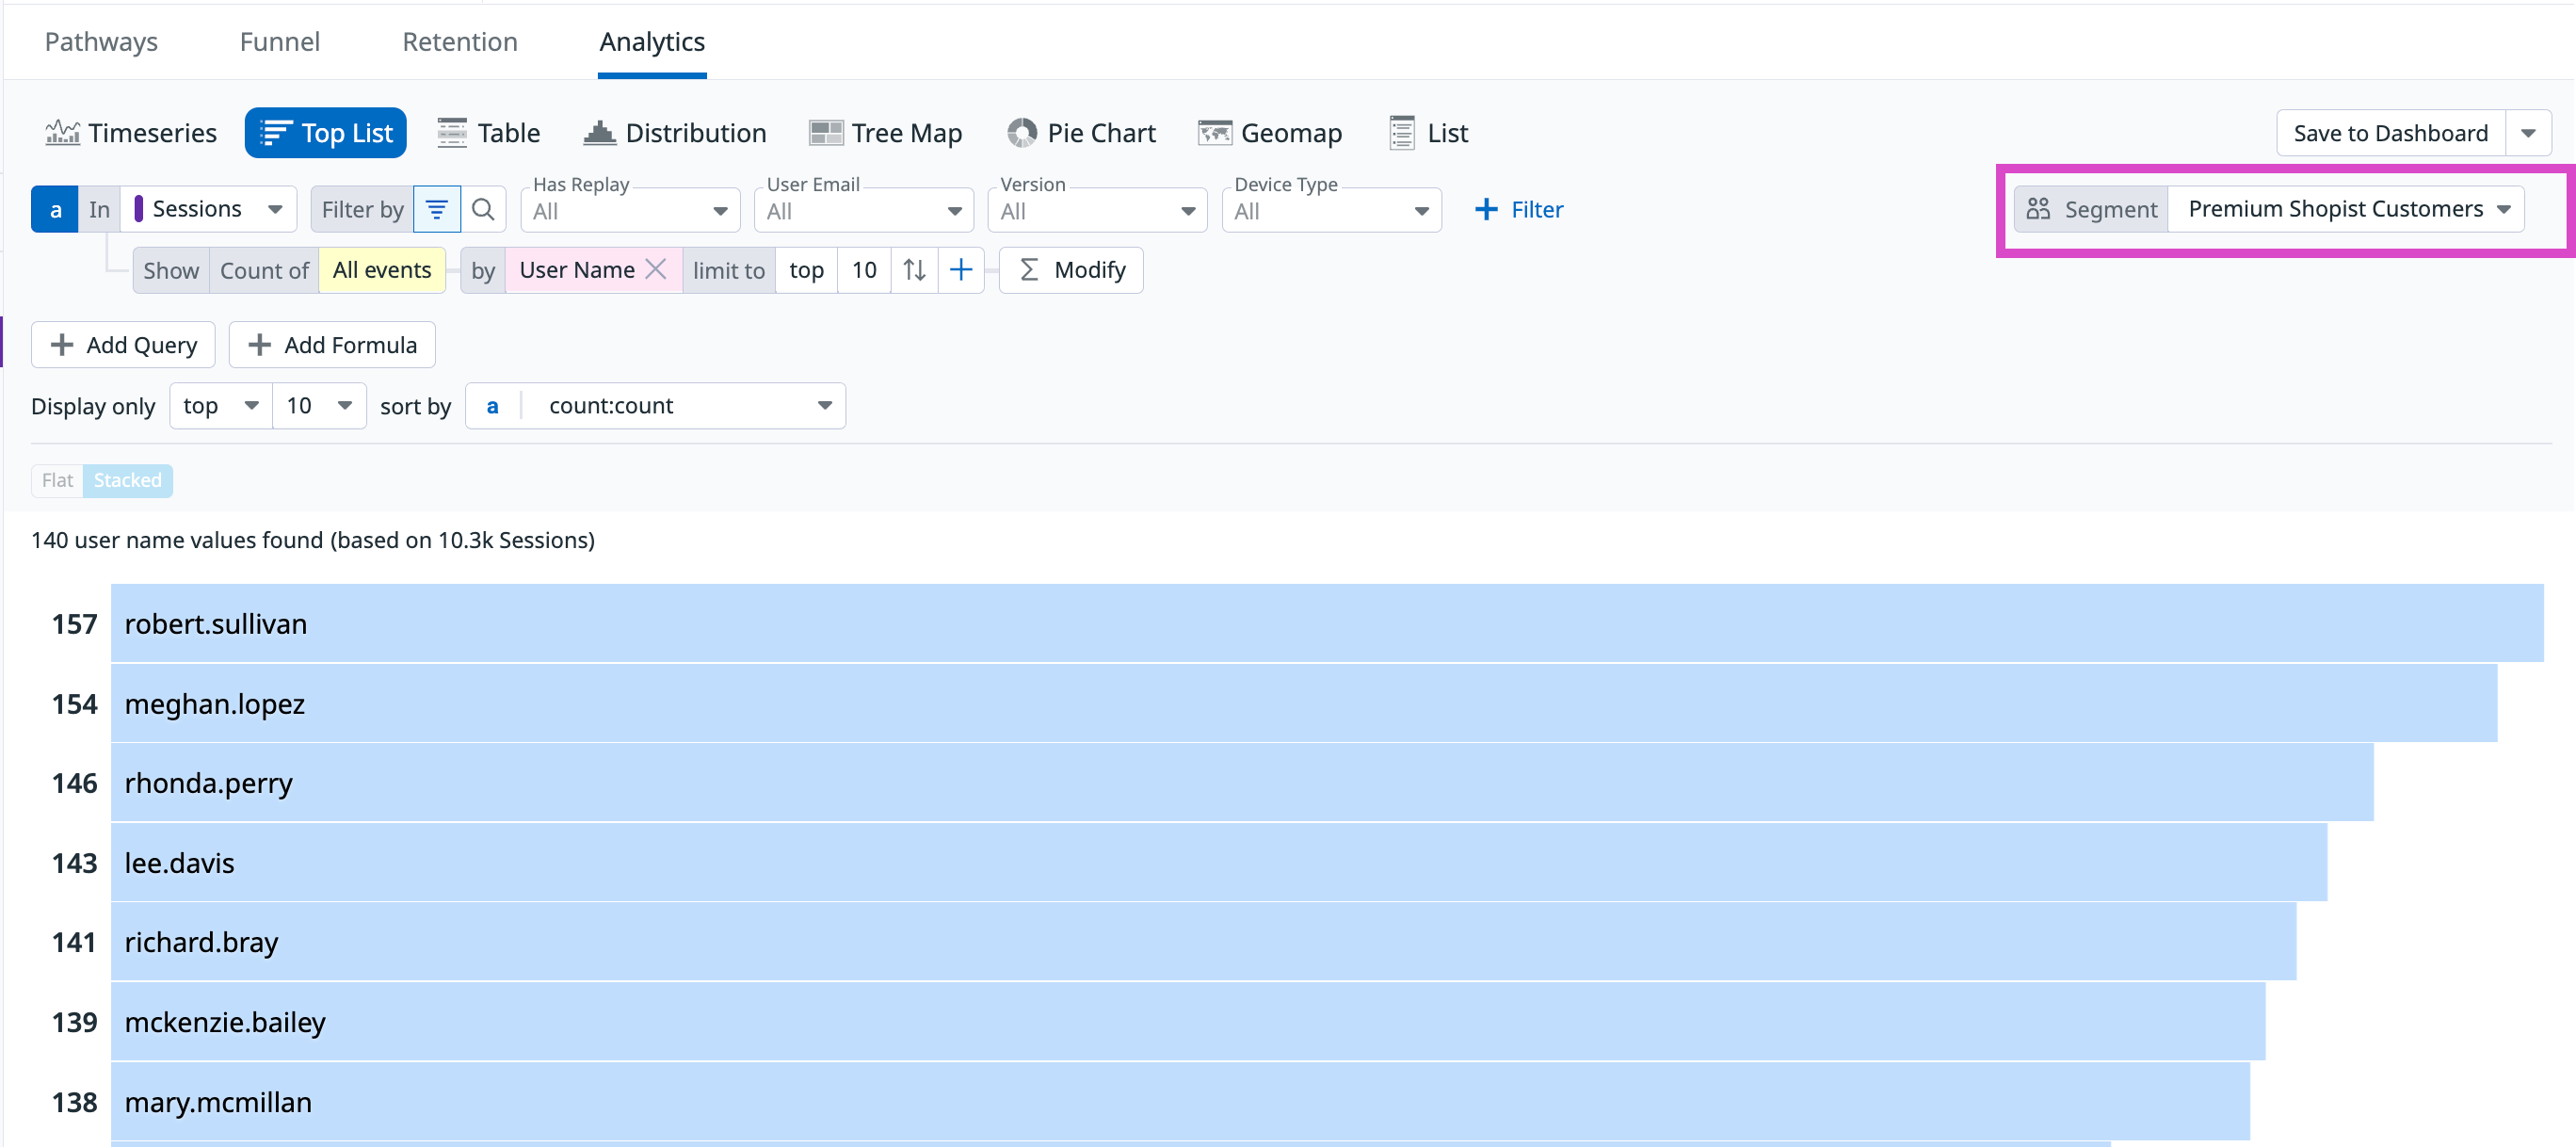The height and width of the screenshot is (1147, 2576).
Task: Click the Save to Dashboard button
Action: [x=2390, y=133]
